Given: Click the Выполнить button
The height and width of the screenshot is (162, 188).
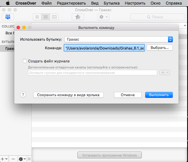Looking at the screenshot, I should [159, 95].
